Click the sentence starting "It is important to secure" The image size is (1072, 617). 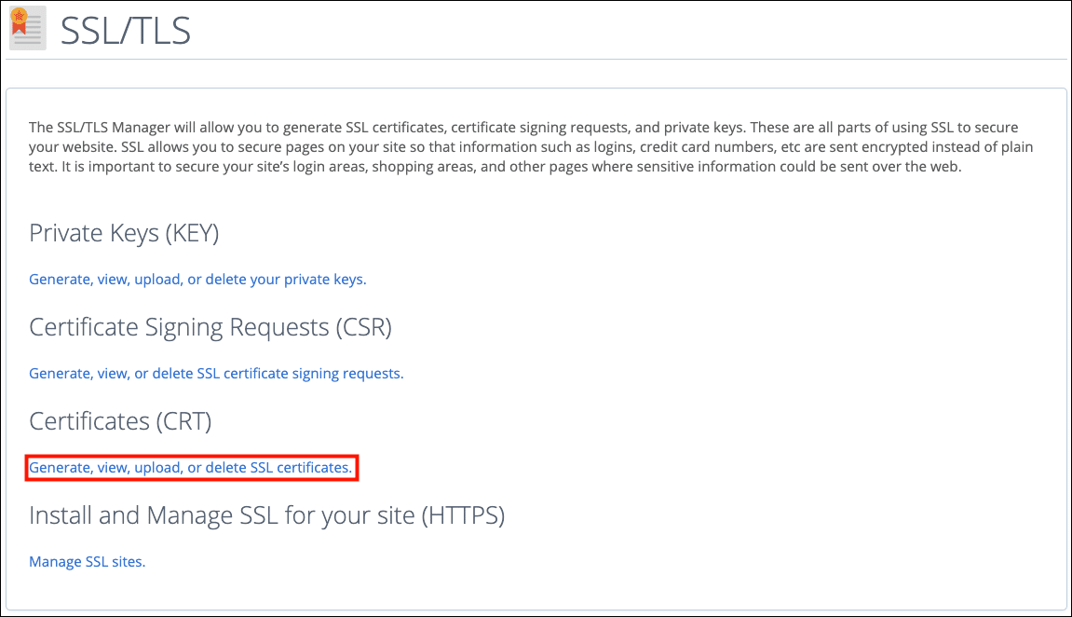point(559,167)
